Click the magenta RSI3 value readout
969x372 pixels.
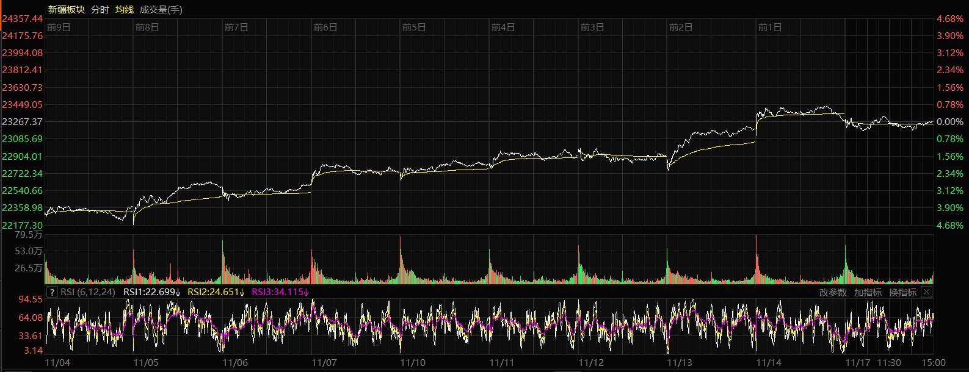click(x=280, y=292)
